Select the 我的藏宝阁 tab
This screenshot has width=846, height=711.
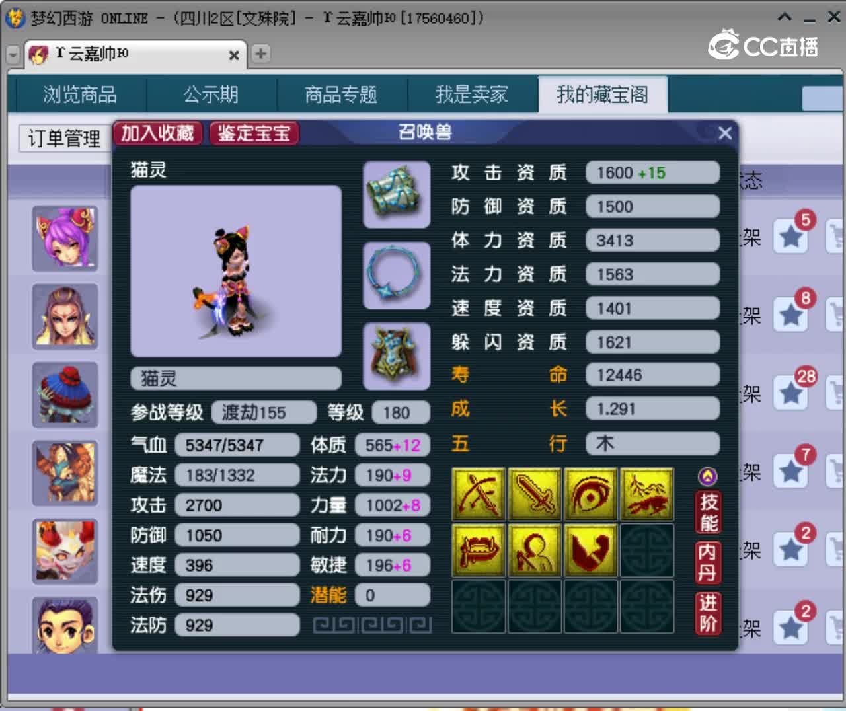coord(602,94)
